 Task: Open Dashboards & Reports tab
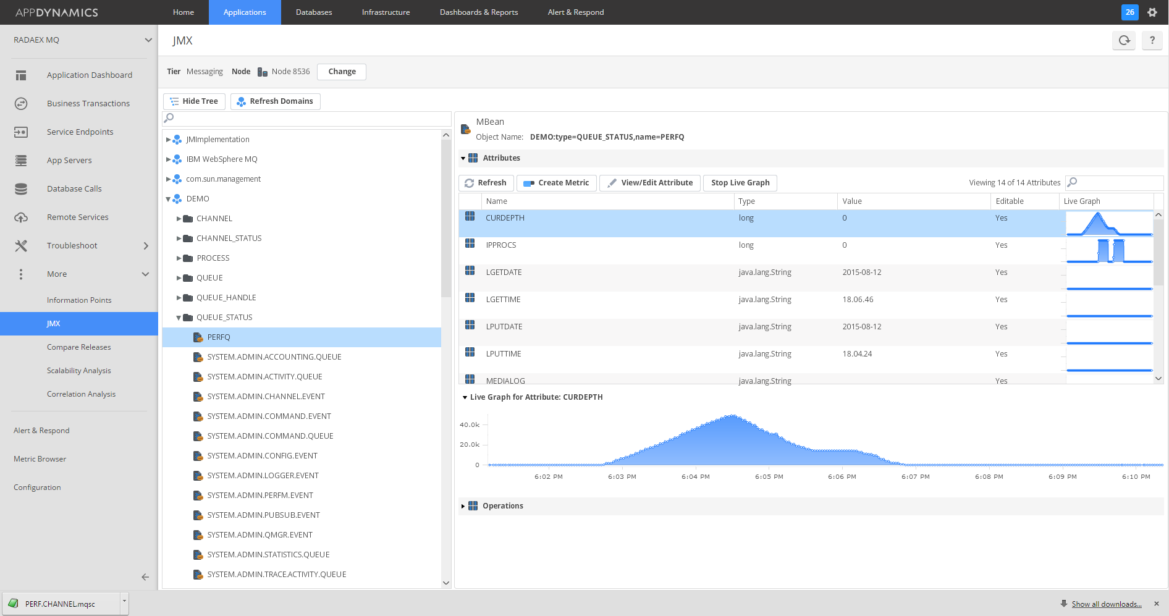(479, 12)
